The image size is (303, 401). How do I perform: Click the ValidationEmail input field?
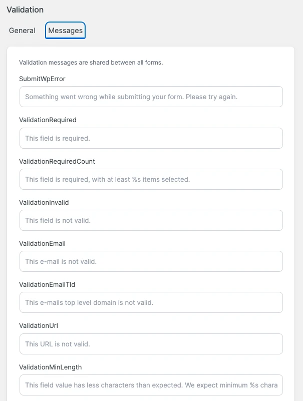click(151, 261)
